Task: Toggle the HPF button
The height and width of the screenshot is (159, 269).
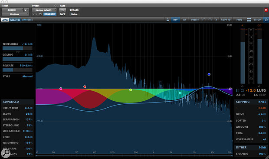Action: [x=175, y=20]
